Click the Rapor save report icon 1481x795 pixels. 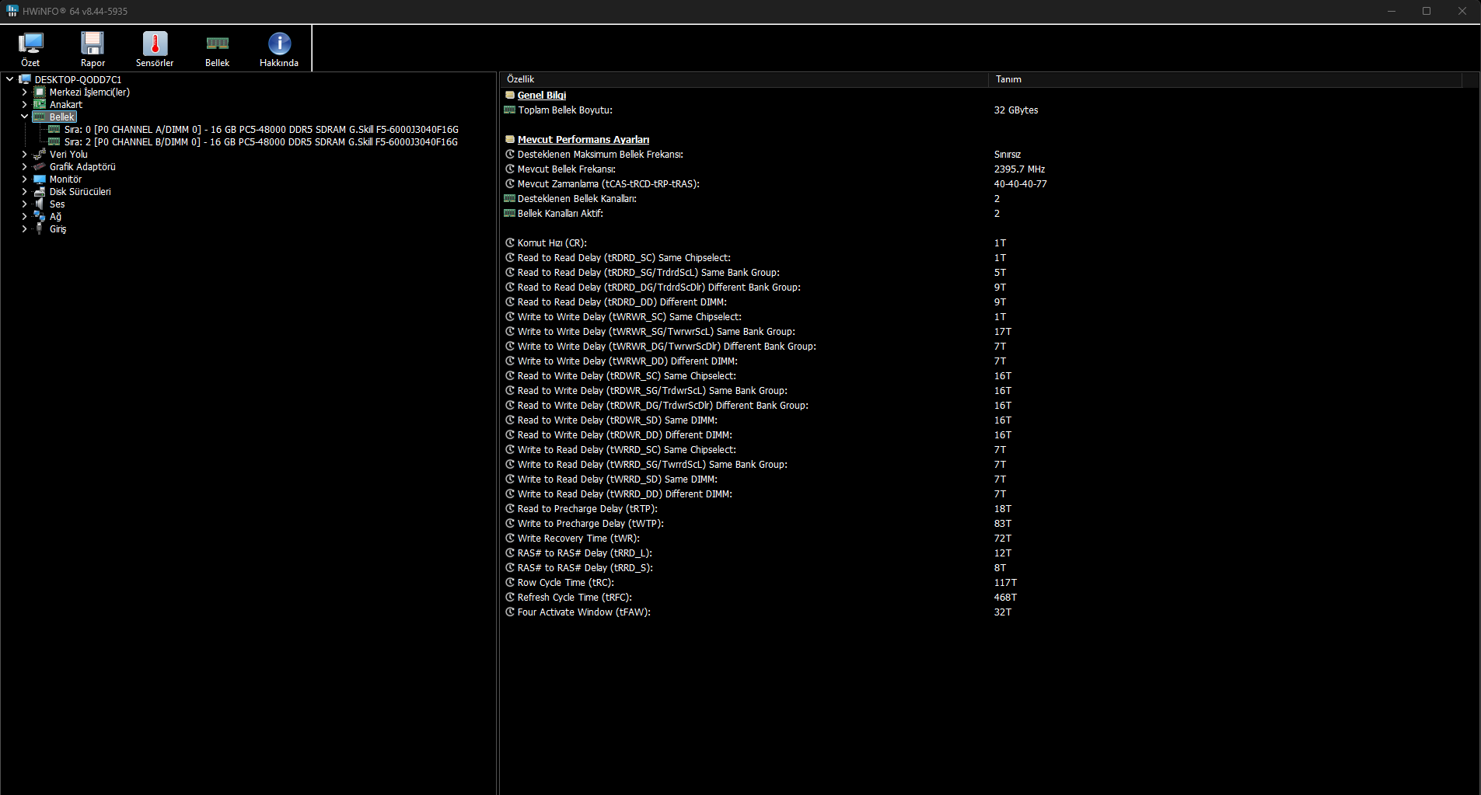click(x=93, y=44)
